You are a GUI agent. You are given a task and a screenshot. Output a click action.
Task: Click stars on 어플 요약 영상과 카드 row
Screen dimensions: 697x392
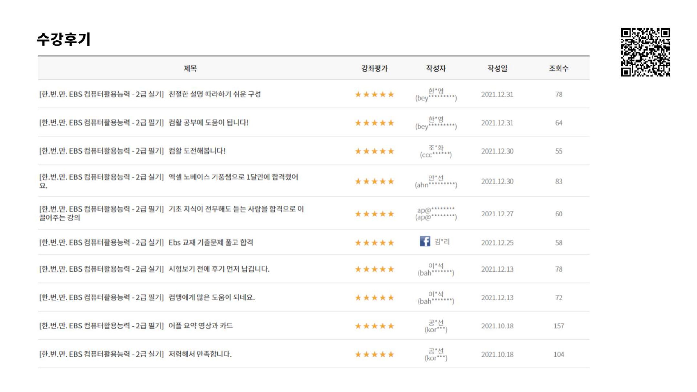(x=374, y=326)
